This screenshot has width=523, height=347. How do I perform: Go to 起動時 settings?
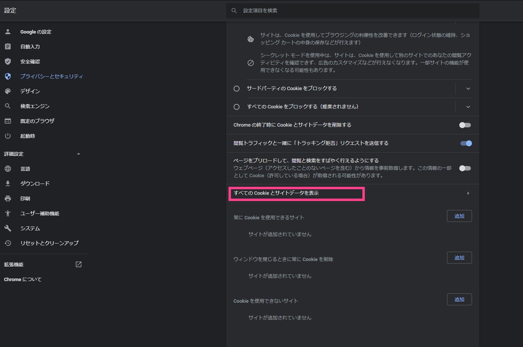[x=28, y=136]
